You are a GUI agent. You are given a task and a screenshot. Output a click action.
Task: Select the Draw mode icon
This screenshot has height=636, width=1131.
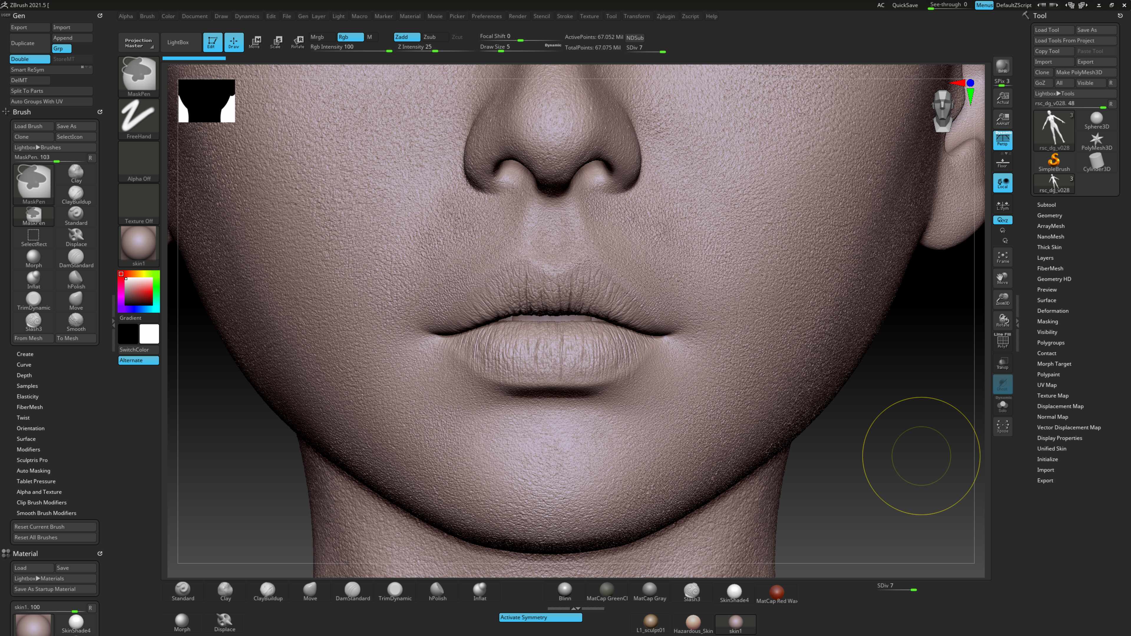pyautogui.click(x=234, y=42)
